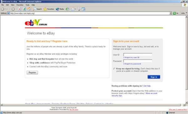Viewport: 188px width, 114px height.
Task: Open the address bar dropdown list
Action: 171,13
